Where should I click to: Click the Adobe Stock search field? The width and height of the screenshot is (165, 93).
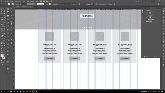click(x=148, y=1)
